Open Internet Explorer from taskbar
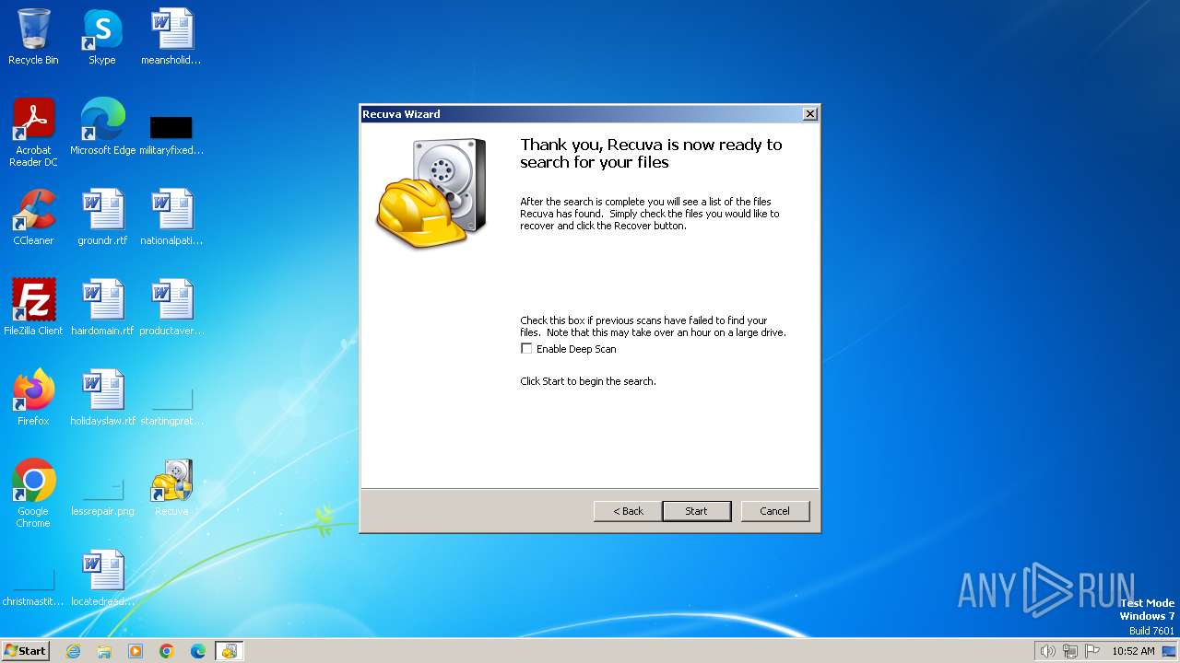The image size is (1180, 663). point(73,651)
